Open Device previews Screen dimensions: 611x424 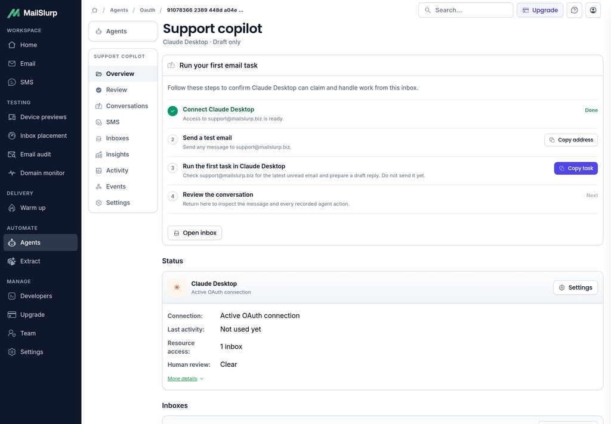pyautogui.click(x=41, y=117)
